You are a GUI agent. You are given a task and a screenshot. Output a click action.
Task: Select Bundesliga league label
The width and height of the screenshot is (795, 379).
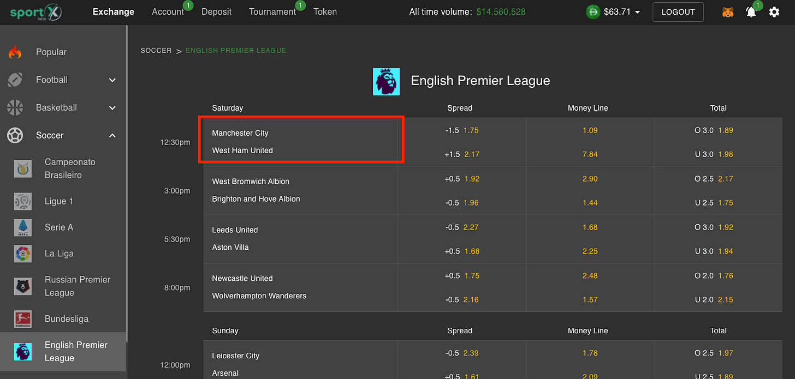click(x=67, y=319)
